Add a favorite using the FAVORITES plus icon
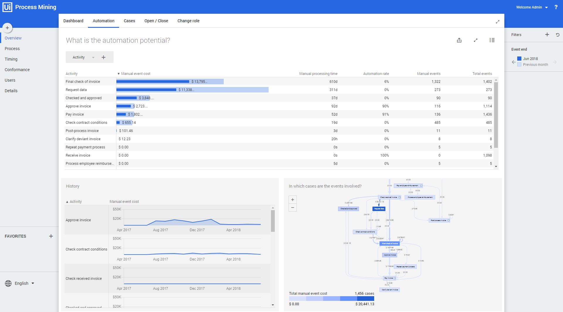This screenshot has height=312, width=563. 51,236
